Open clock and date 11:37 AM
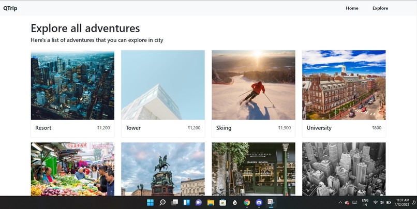417x209 pixels. point(403,202)
